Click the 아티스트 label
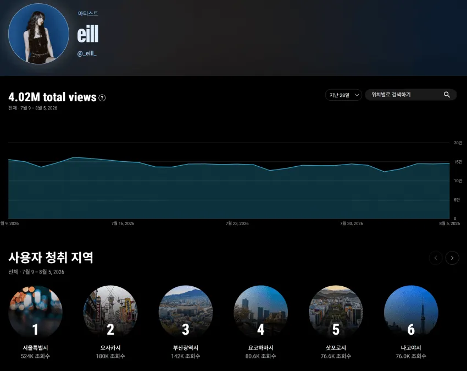This screenshot has width=467, height=371. pyautogui.click(x=88, y=13)
